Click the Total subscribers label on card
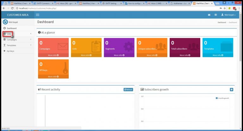The width and height of the screenshot is (243, 131). pos(179,49)
